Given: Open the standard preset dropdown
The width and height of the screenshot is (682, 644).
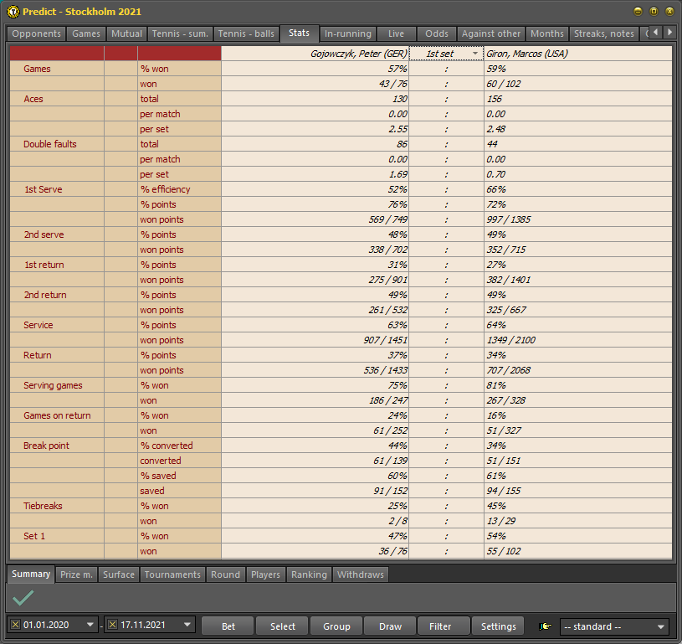Looking at the screenshot, I should [x=661, y=626].
